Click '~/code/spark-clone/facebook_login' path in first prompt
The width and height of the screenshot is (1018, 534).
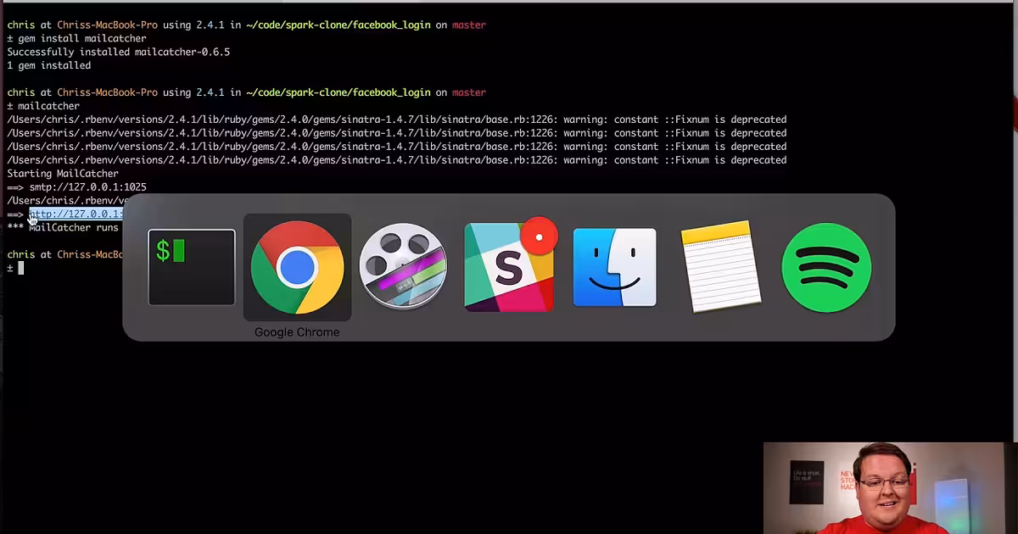[338, 25]
